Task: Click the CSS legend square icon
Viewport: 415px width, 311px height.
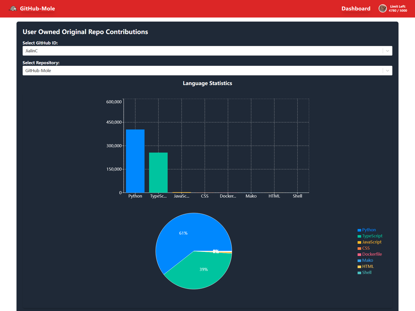Action: (359, 249)
